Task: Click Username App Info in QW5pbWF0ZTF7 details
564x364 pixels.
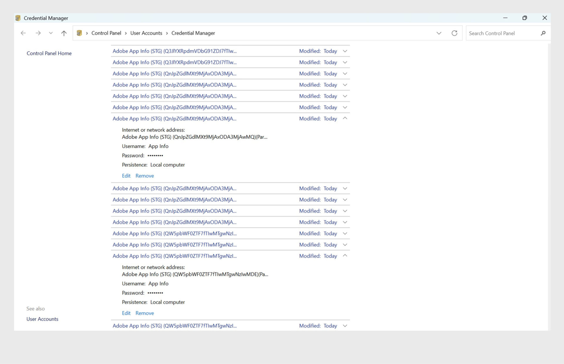Action: click(145, 284)
